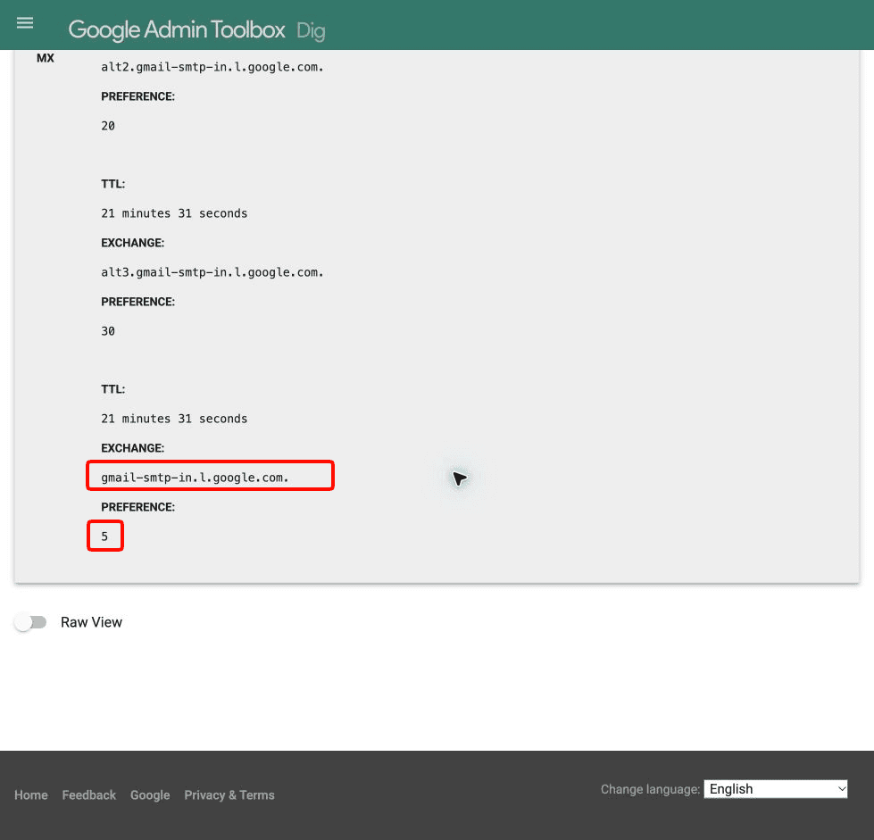Select alt2.gmail-smtp-in.l.google.com. exchange text

click(x=212, y=67)
